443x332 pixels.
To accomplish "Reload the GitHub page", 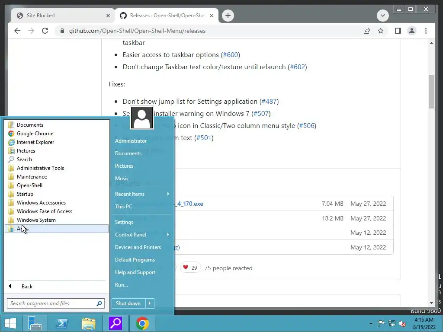I will click(x=45, y=31).
